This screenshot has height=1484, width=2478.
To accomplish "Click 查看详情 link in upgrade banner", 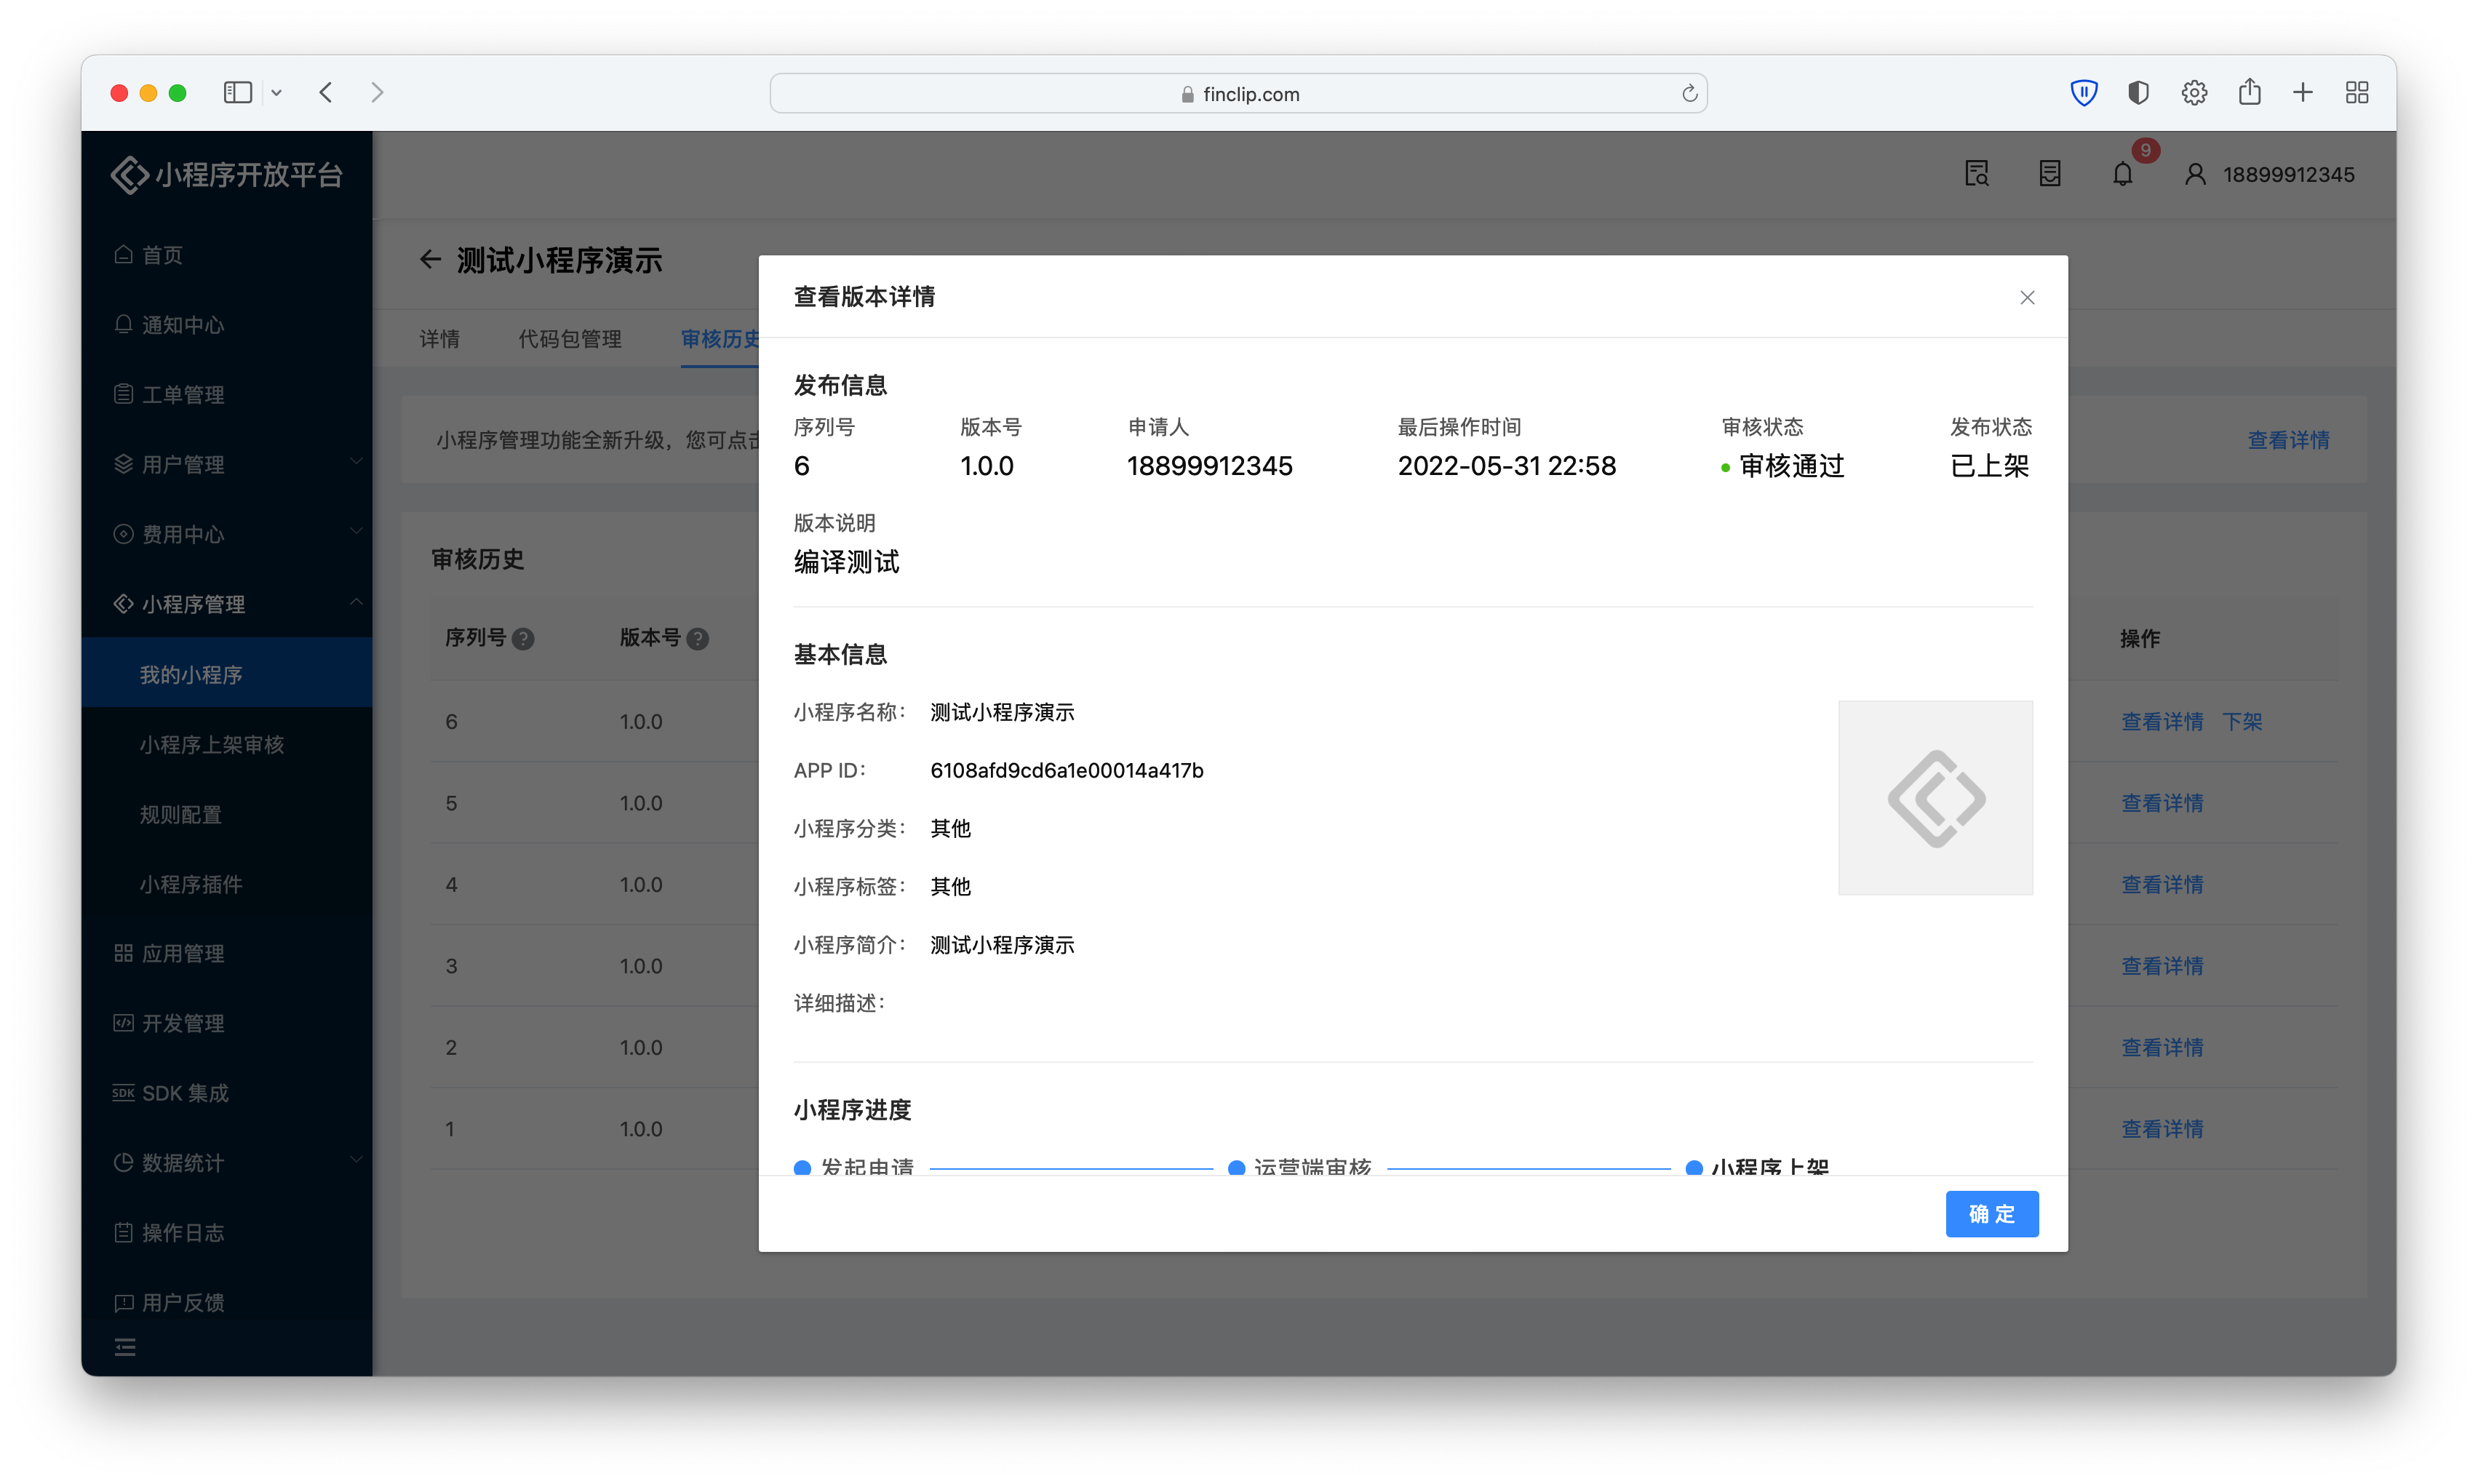I will 2288,440.
